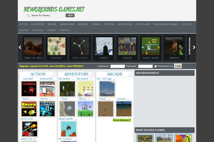Open the ACTION section heading

(x=38, y=74)
